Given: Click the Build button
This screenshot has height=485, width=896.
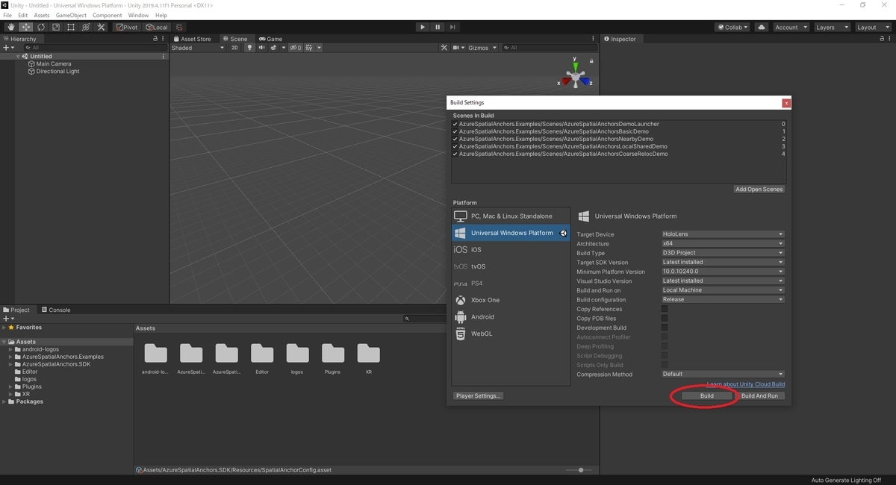Looking at the screenshot, I should [x=706, y=396].
